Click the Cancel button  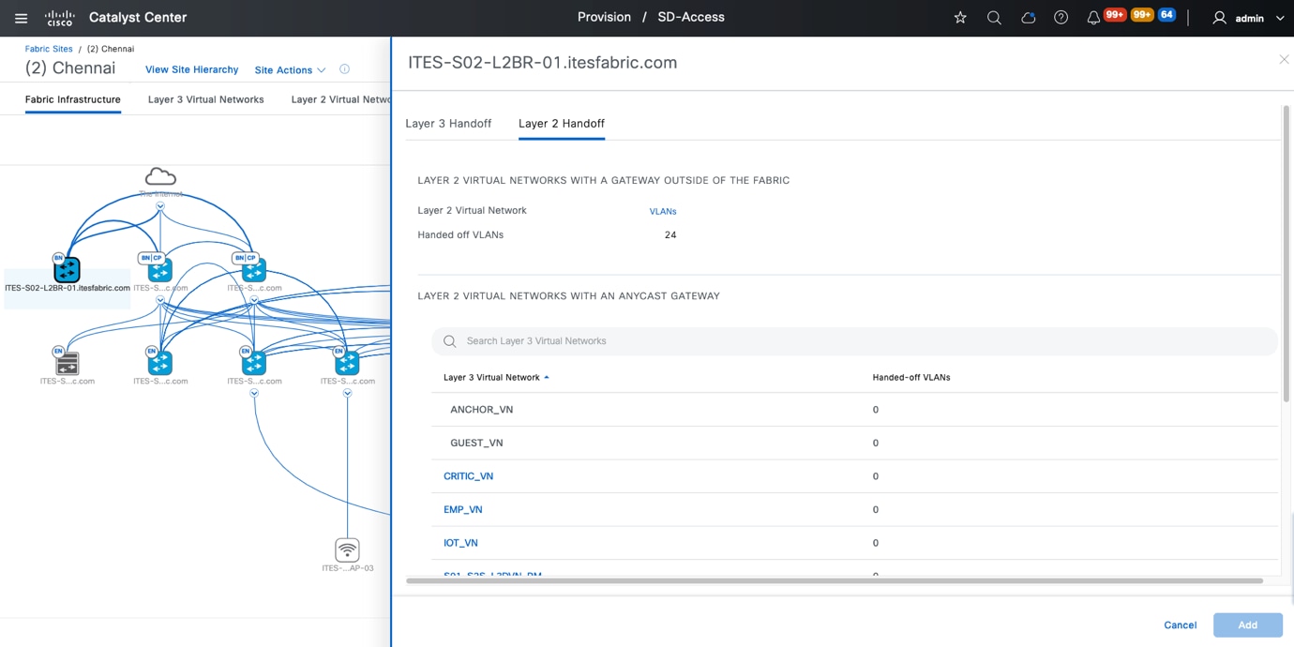click(1180, 625)
